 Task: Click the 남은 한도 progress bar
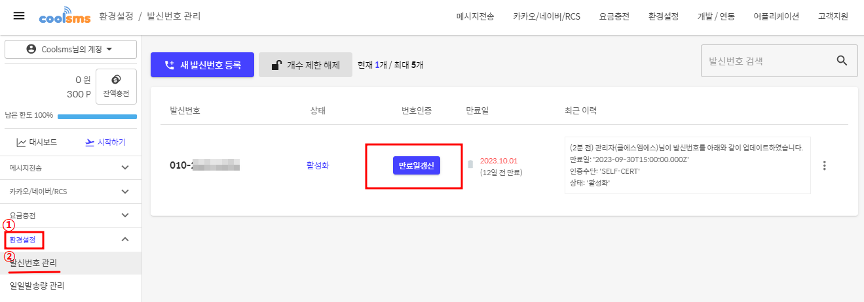coord(97,116)
